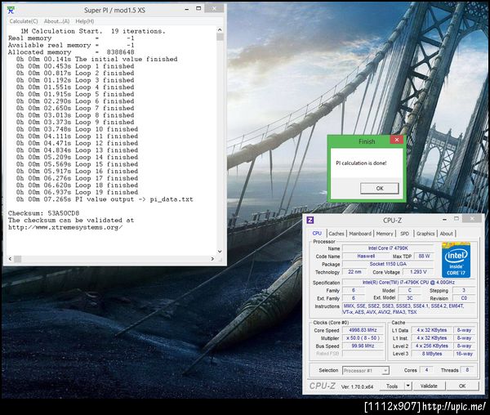Switch to the Graphics tab in CPU-Z

tap(425, 234)
